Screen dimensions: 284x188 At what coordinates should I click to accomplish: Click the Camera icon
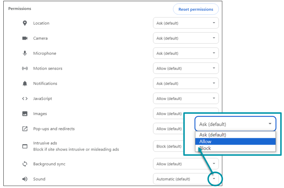point(25,38)
